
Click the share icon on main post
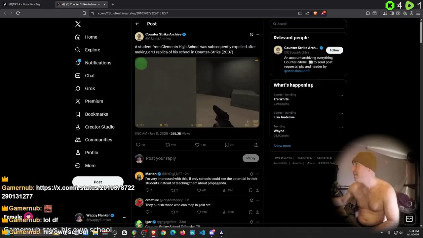click(x=256, y=145)
